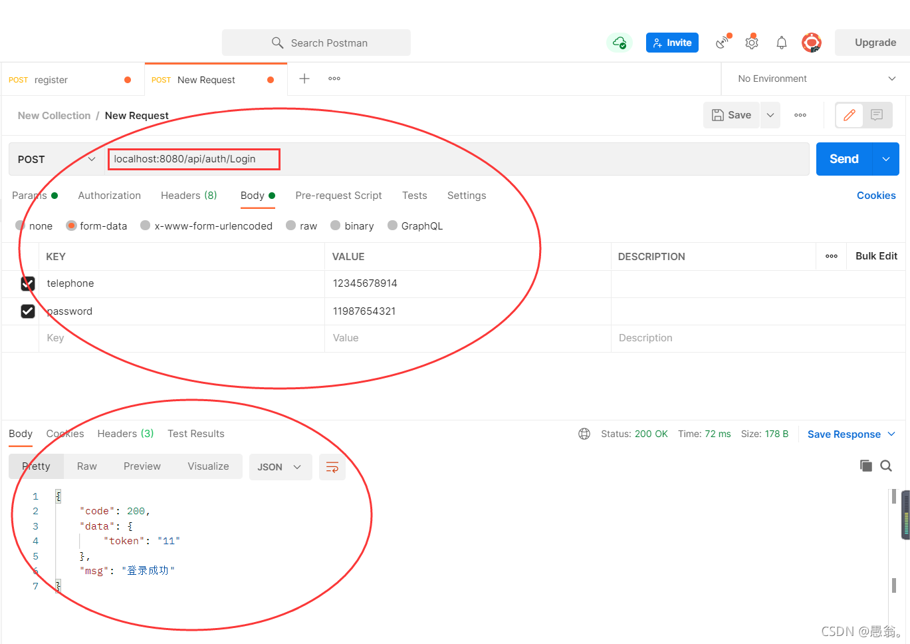Open the JSON format dropdown

coord(280,467)
